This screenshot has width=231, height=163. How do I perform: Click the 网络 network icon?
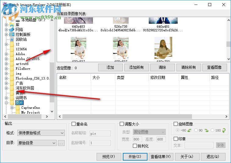(12, 30)
